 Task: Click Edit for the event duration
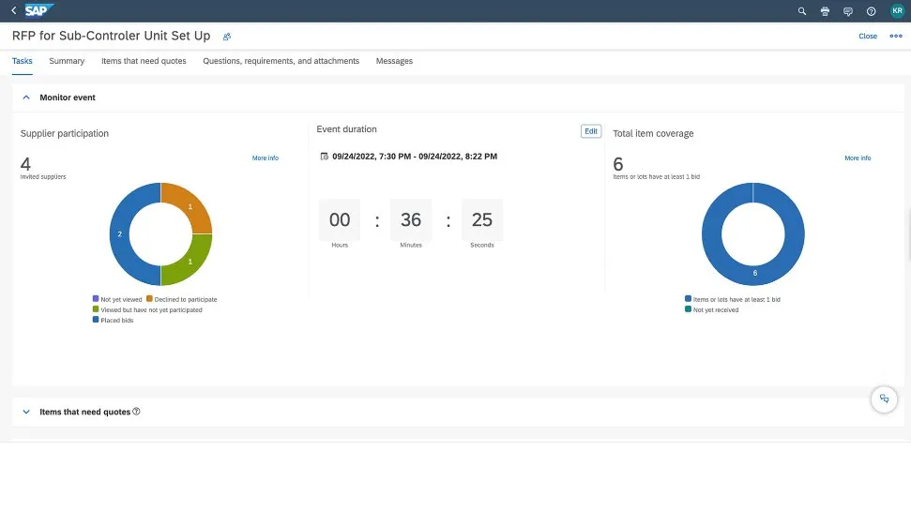[x=591, y=131]
